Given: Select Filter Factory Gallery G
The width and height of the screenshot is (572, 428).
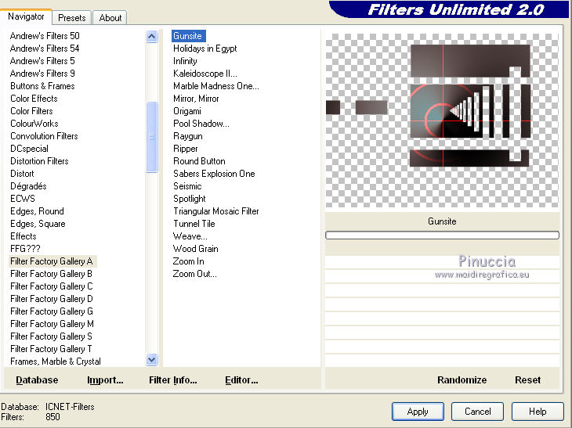Looking at the screenshot, I should [x=52, y=311].
